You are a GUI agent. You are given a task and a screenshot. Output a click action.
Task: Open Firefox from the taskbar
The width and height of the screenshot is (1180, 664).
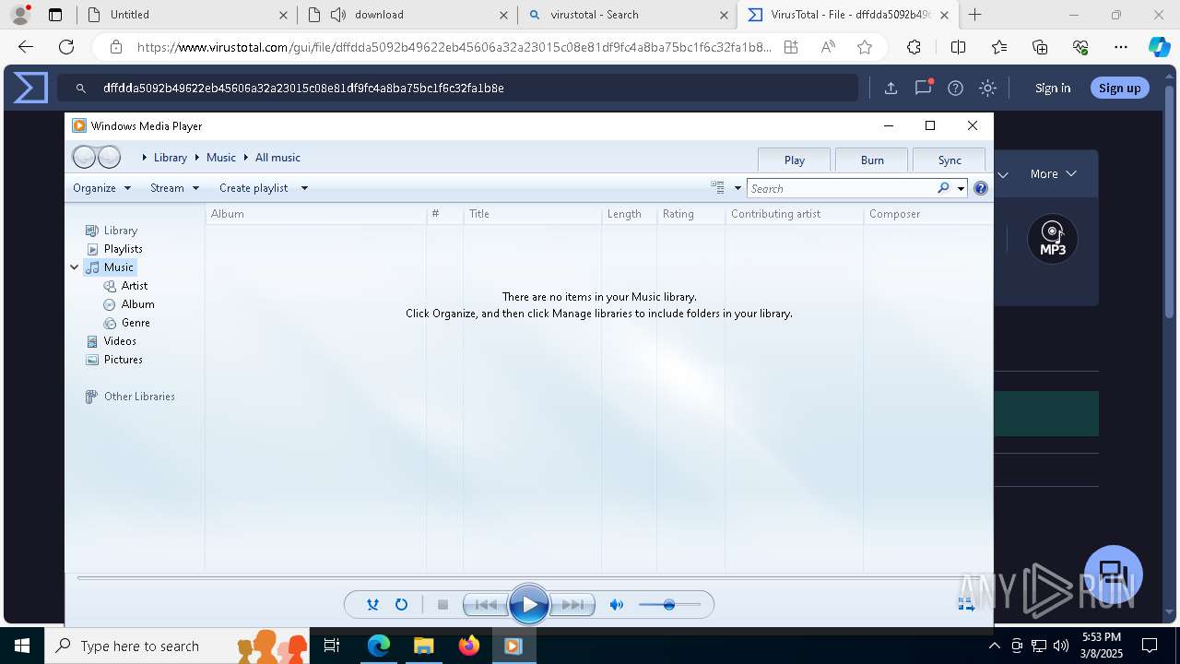click(x=469, y=646)
